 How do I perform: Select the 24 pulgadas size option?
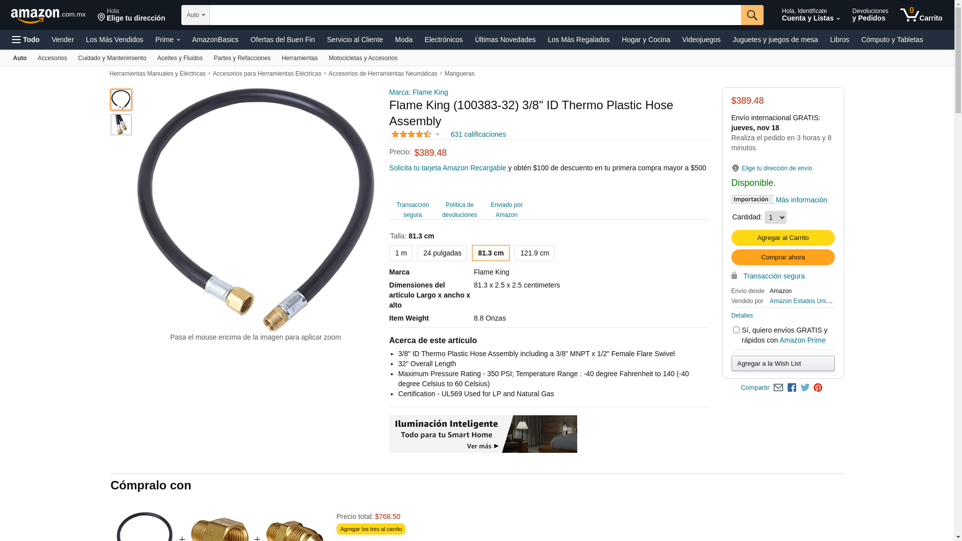[442, 253]
